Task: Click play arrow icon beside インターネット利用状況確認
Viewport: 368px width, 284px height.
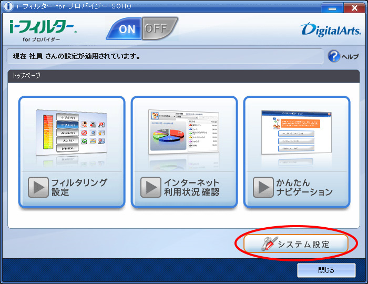Action: pyautogui.click(x=150, y=187)
